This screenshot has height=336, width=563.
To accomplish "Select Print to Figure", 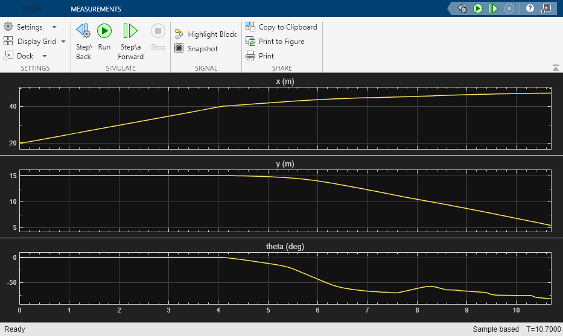I will coord(275,42).
